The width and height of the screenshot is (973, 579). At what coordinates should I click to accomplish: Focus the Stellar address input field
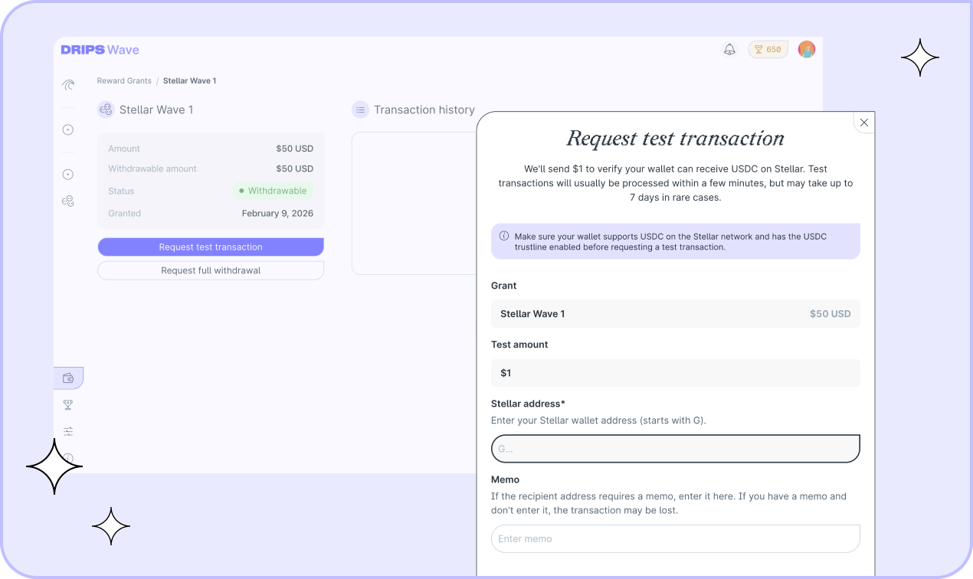[x=675, y=449]
